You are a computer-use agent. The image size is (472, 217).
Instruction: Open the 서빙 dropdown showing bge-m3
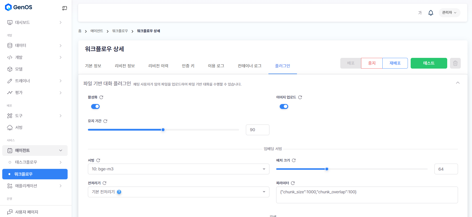click(x=178, y=169)
